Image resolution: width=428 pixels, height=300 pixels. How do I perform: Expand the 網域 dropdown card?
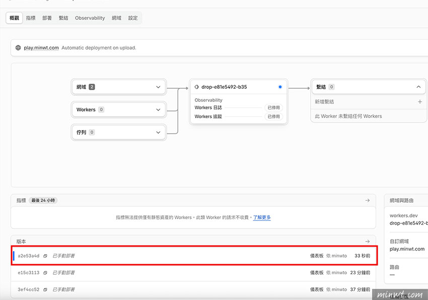(x=119, y=87)
